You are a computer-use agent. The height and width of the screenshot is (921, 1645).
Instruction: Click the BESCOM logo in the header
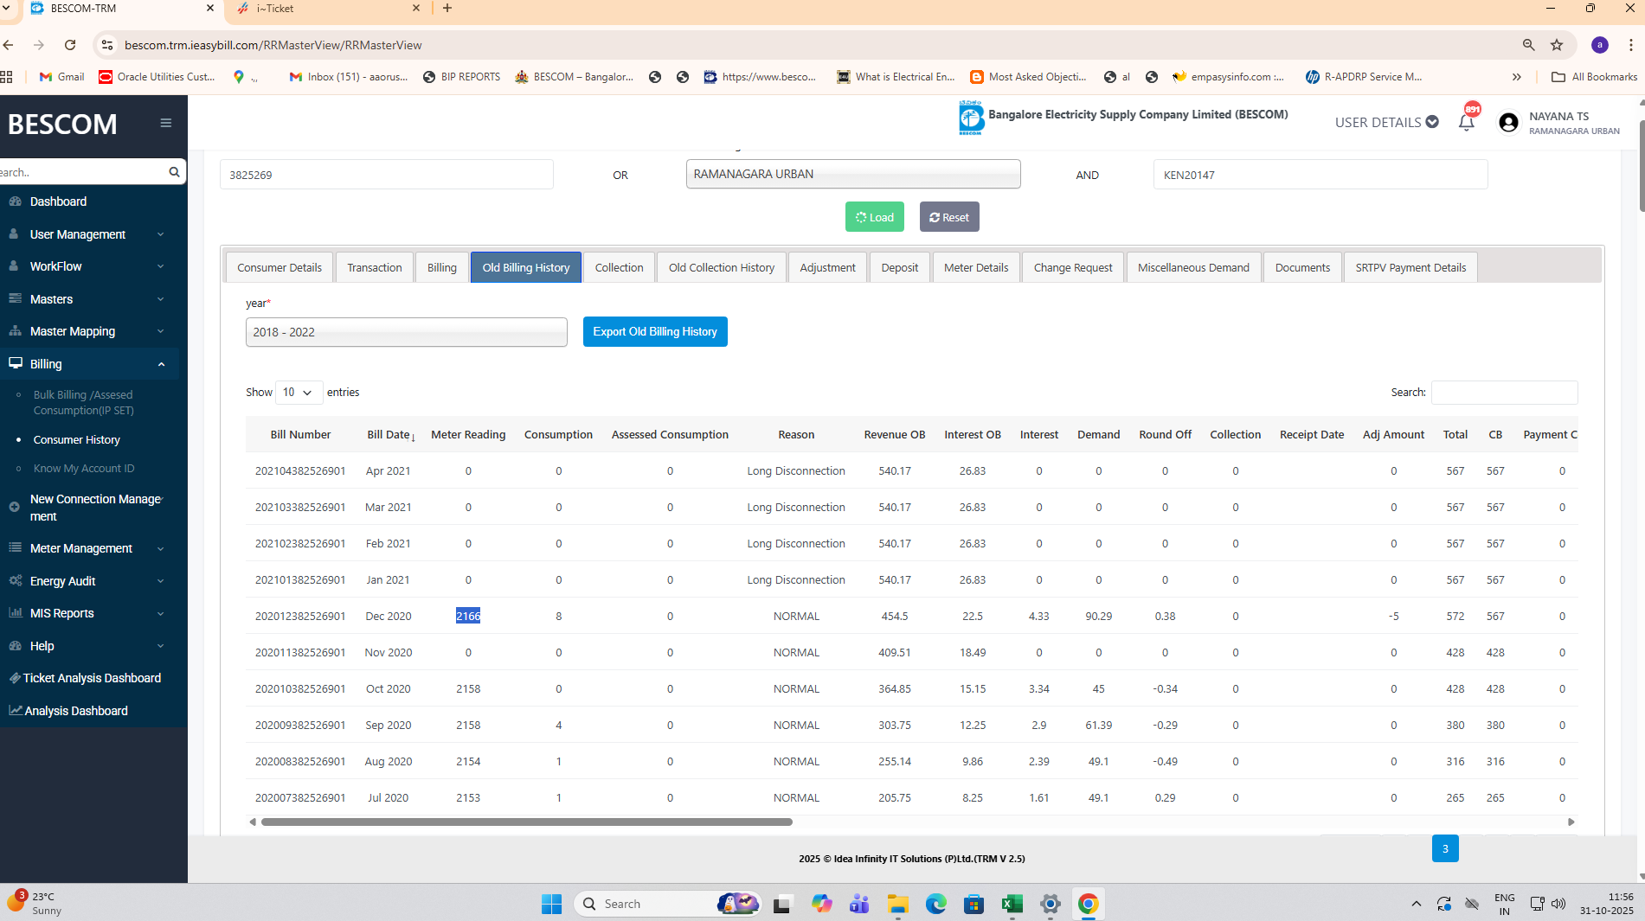pyautogui.click(x=971, y=118)
